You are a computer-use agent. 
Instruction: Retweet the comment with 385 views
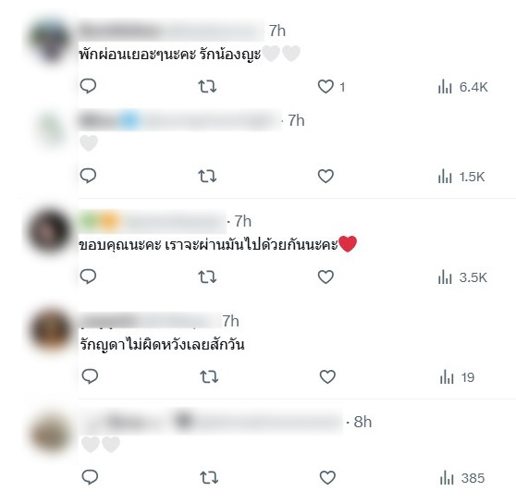coord(209,477)
